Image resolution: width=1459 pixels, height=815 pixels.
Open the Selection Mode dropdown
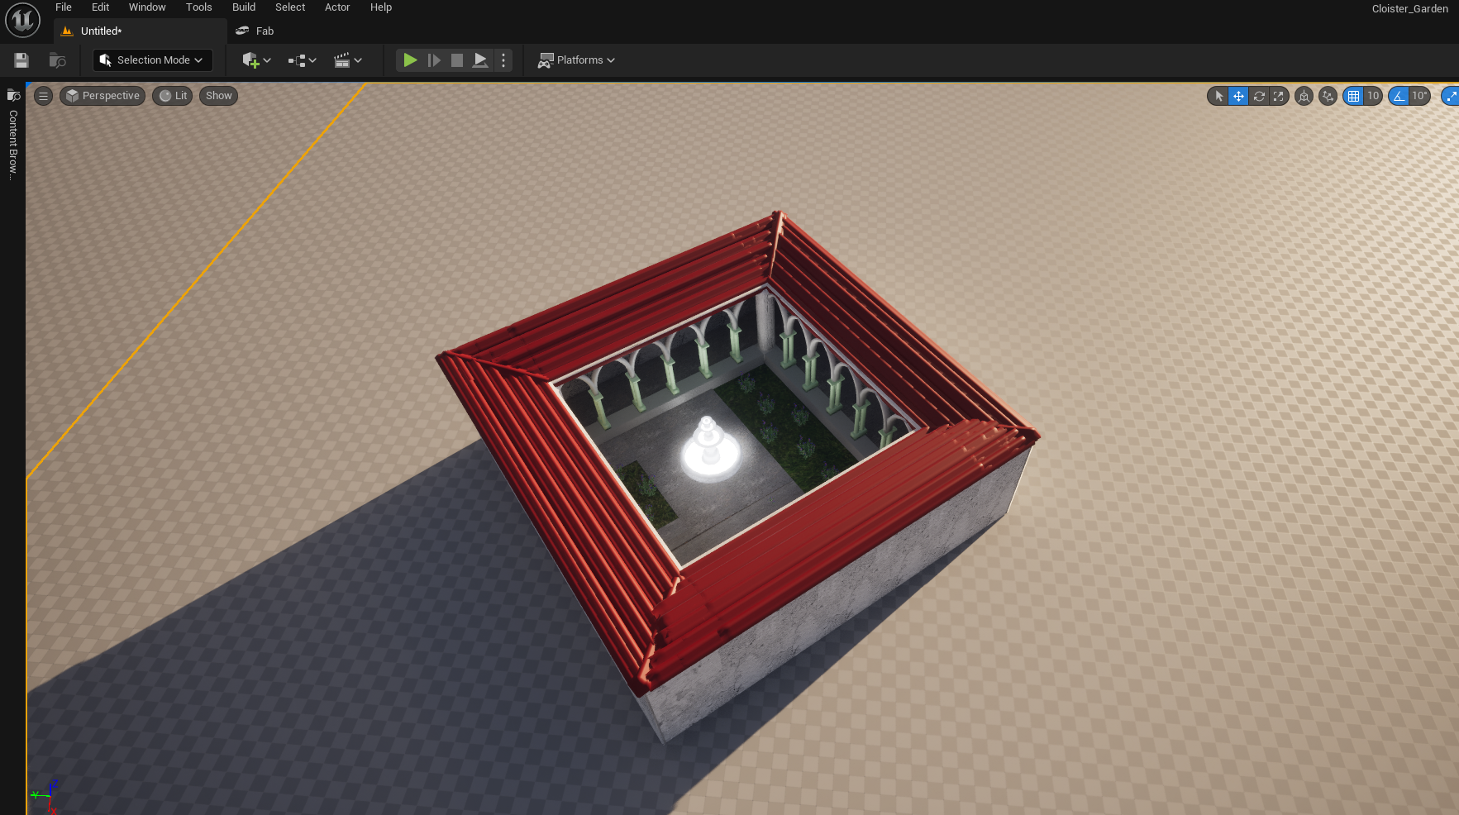point(152,60)
